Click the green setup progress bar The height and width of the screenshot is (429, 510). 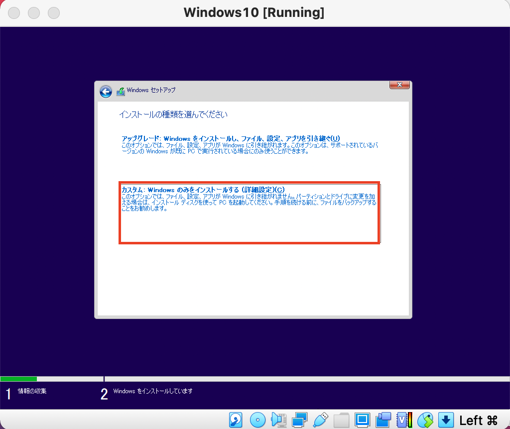(19, 379)
